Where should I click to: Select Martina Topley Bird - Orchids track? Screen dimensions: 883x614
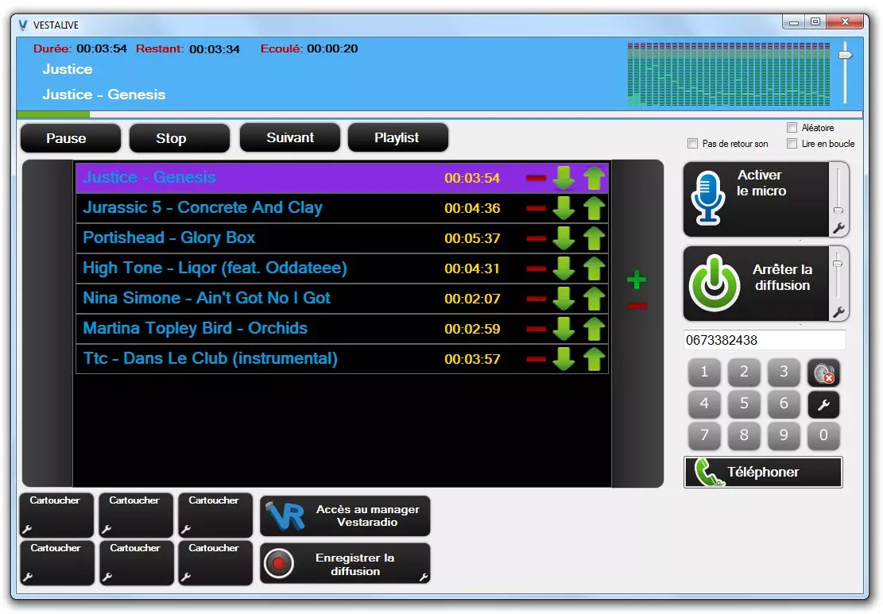click(196, 329)
